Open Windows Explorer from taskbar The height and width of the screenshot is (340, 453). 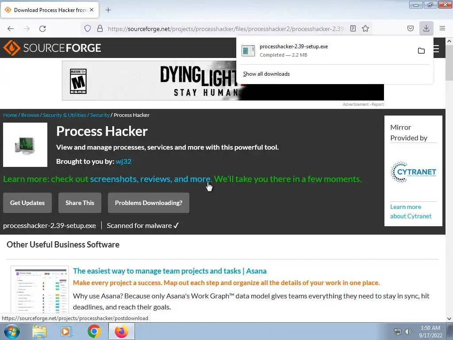39,331
